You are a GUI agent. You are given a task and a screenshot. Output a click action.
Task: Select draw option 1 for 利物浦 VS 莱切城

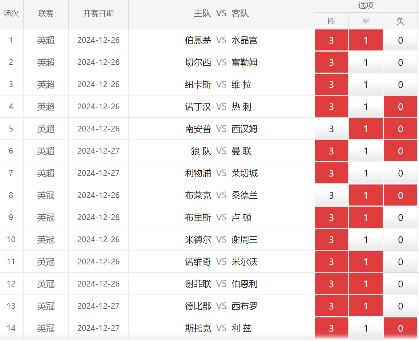[x=366, y=173]
